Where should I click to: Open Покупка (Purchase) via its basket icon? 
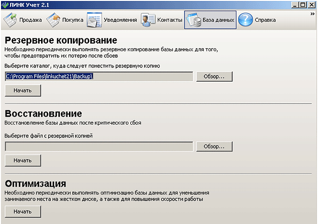pyautogui.click(x=53, y=20)
